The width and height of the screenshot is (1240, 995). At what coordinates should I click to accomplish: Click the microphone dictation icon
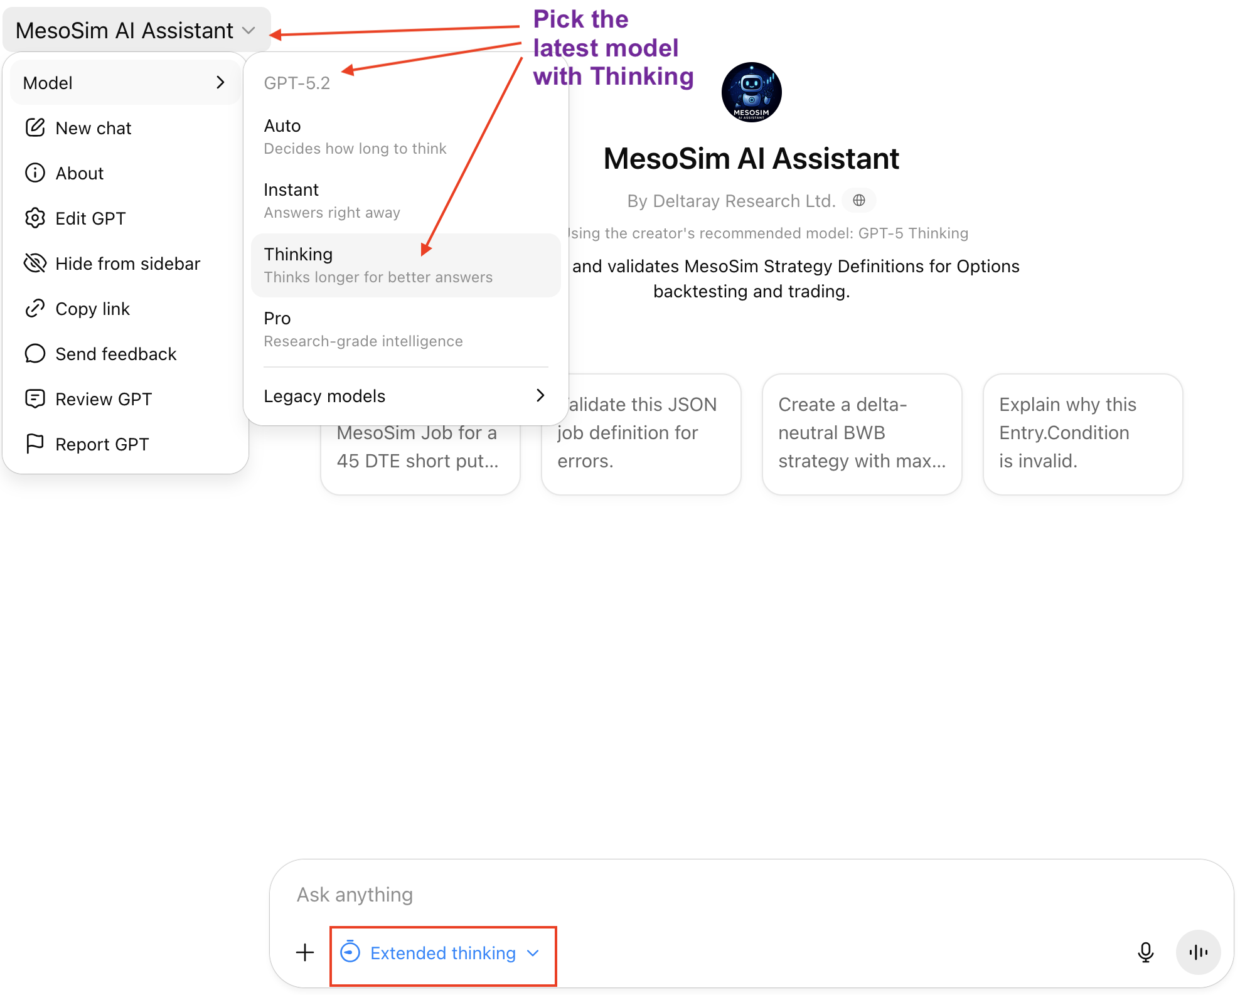(1145, 953)
